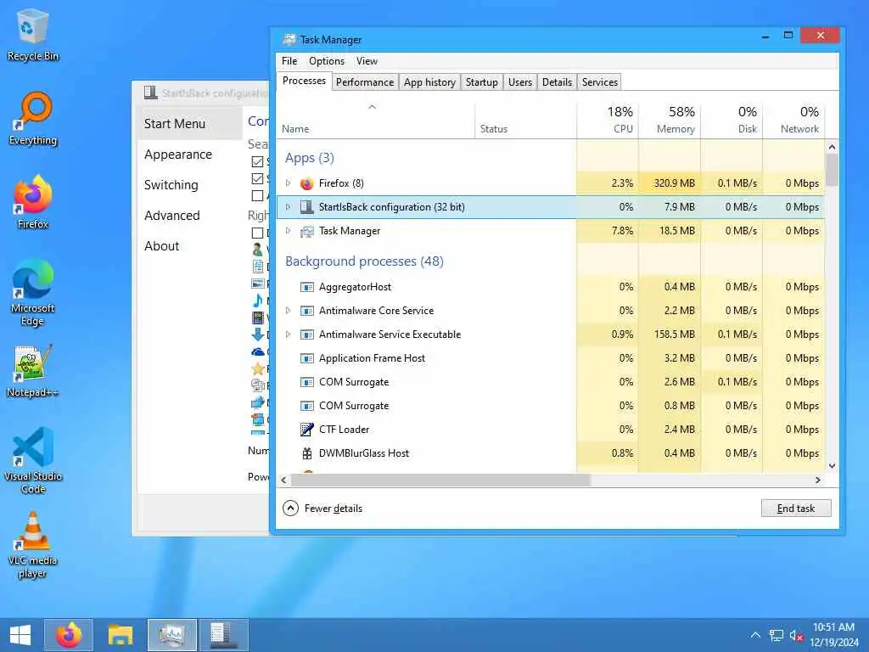
Task: Open the Windows Start button
Action: (x=20, y=635)
